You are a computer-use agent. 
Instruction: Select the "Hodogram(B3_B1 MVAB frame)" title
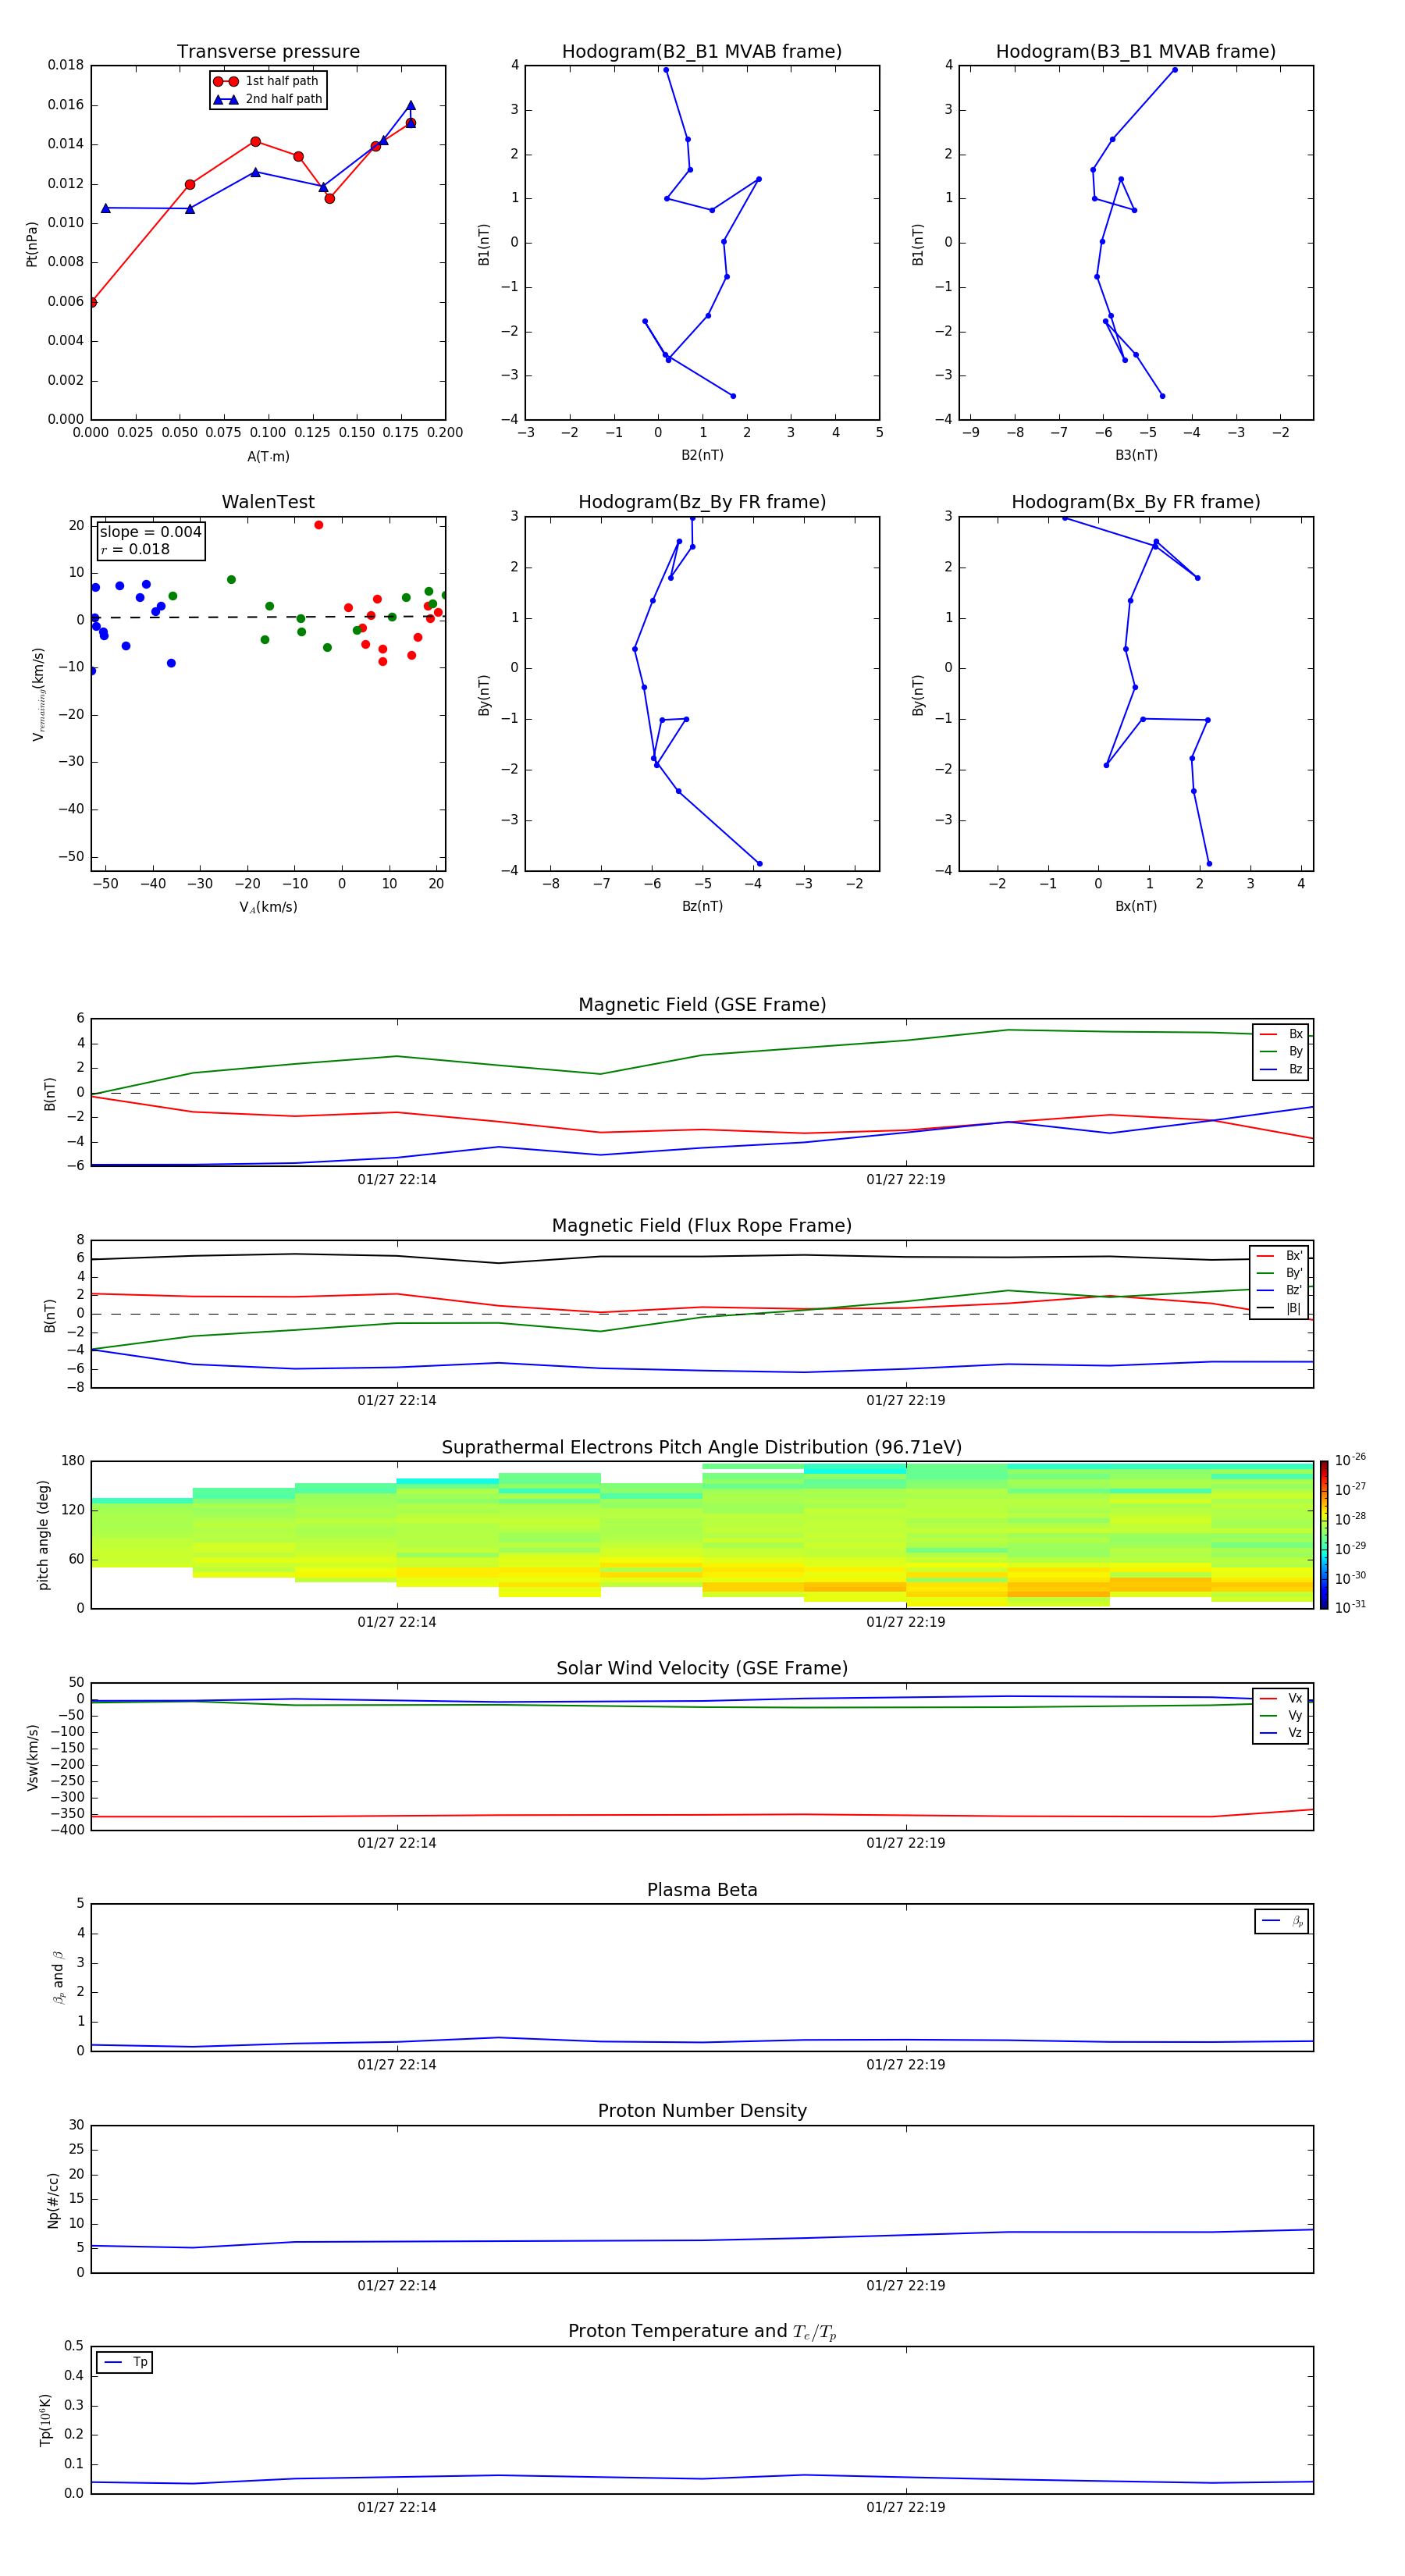click(1136, 52)
